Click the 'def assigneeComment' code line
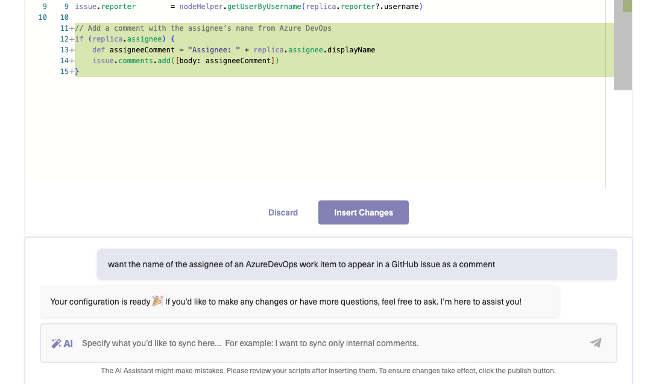Image resolution: width=656 pixels, height=384 pixels. (233, 50)
